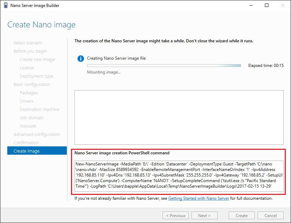Click inside the PowerShell command text box

click(x=179, y=176)
